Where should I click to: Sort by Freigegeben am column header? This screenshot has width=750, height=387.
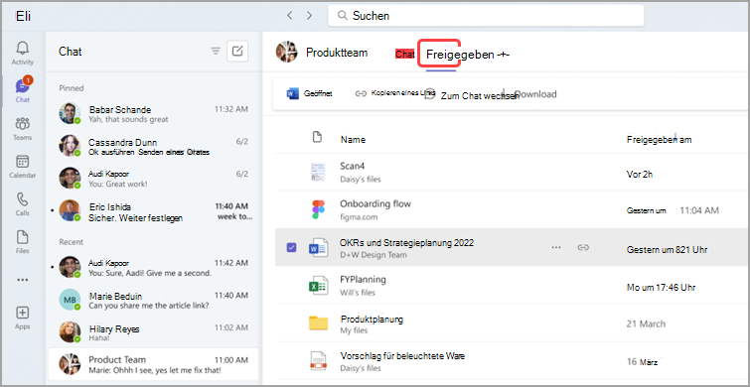[x=659, y=140]
